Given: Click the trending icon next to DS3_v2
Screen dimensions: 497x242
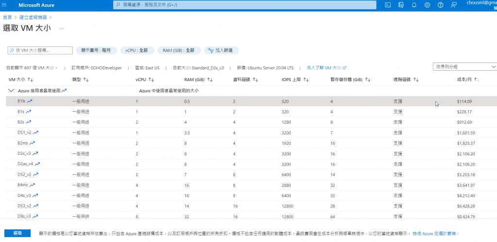Looking at the screenshot, I should pos(35,206).
